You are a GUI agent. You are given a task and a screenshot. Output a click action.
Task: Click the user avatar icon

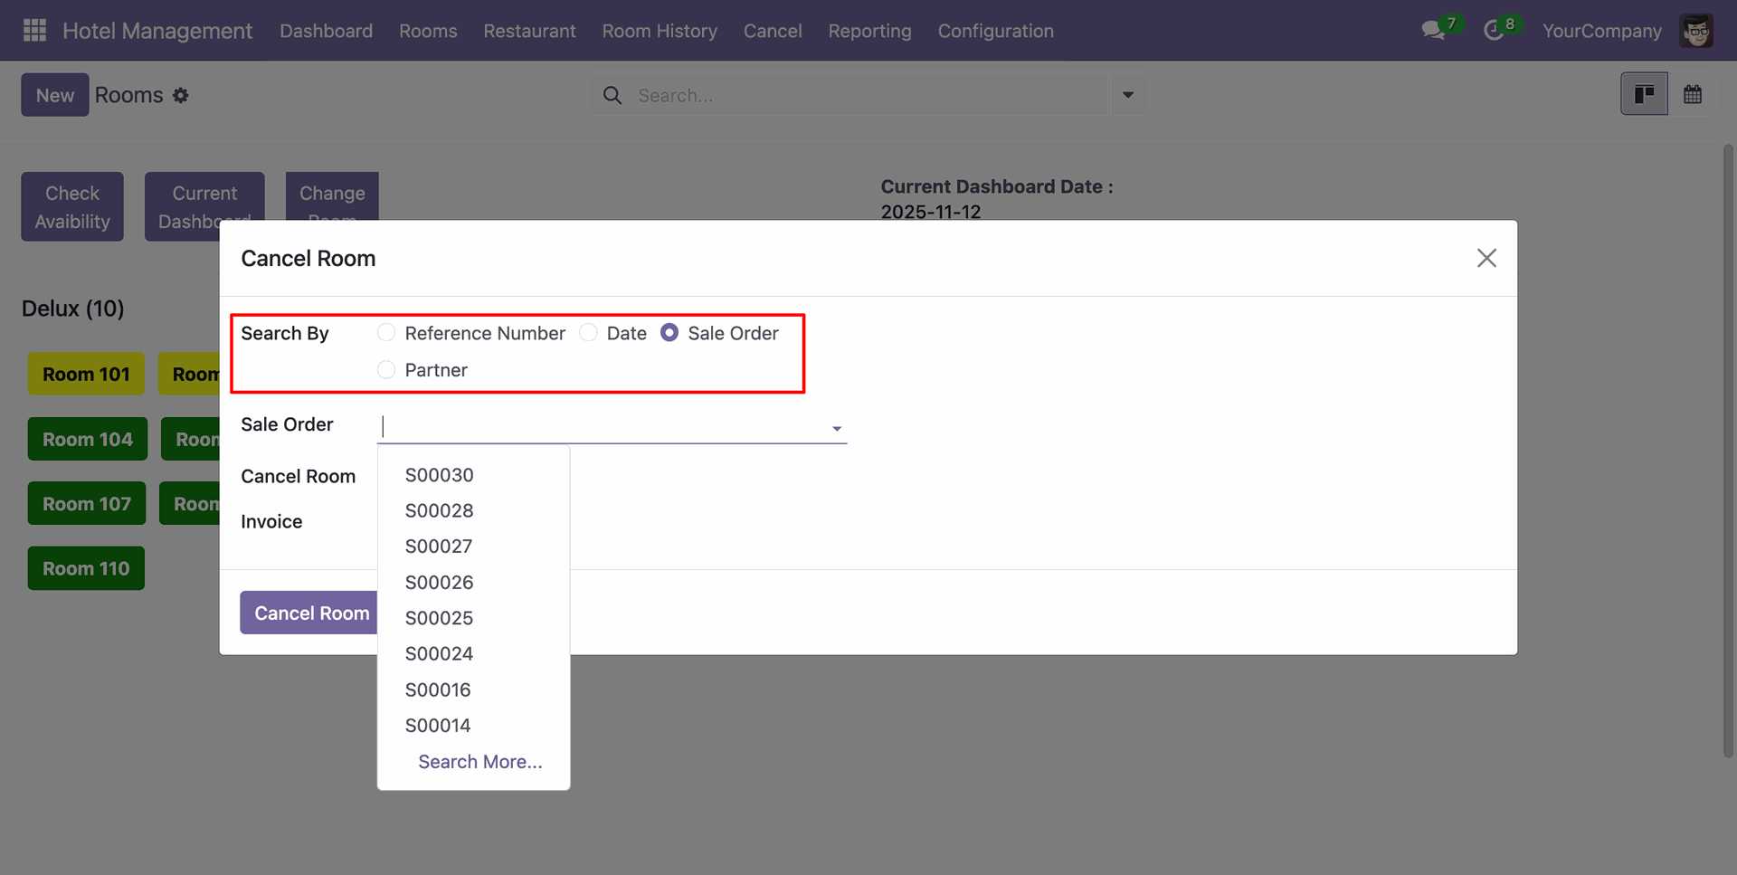(x=1695, y=31)
